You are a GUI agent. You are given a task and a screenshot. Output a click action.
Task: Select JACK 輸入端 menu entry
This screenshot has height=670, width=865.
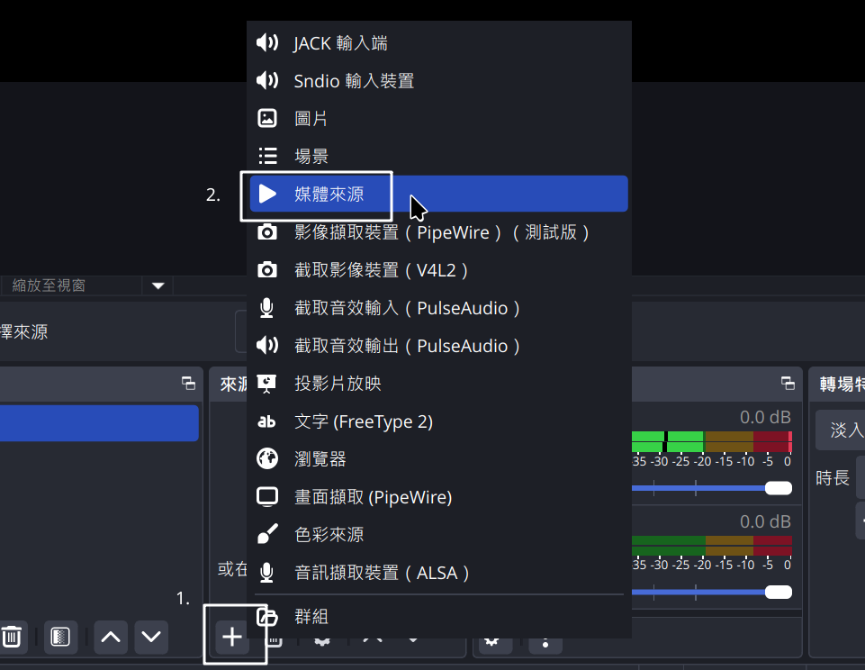point(438,43)
